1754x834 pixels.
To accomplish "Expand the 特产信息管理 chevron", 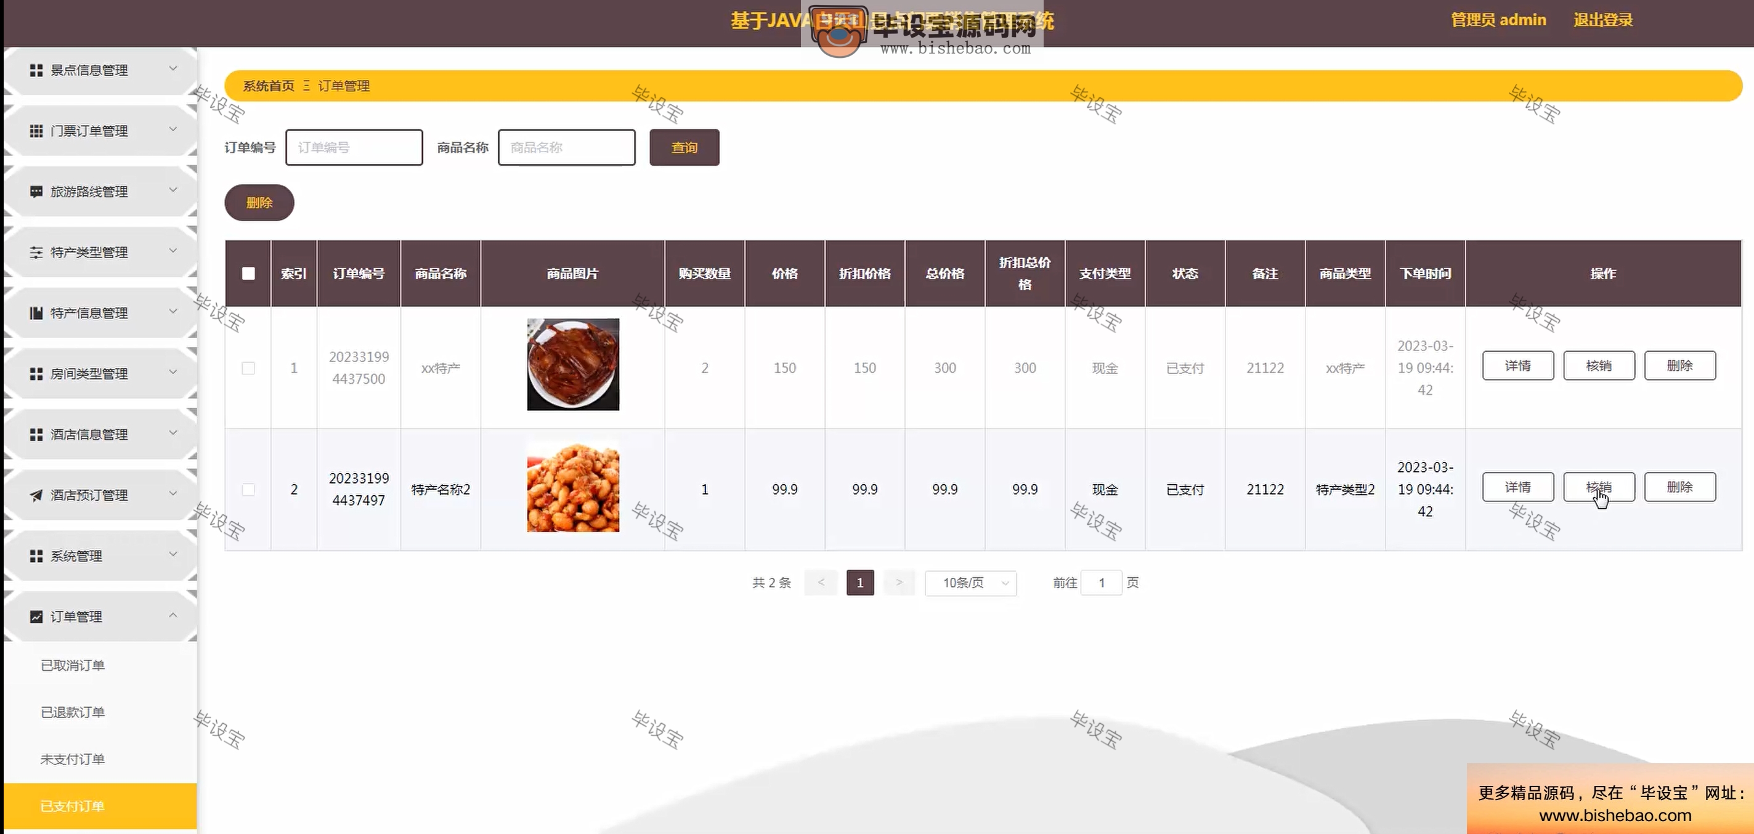I will pyautogui.click(x=173, y=310).
